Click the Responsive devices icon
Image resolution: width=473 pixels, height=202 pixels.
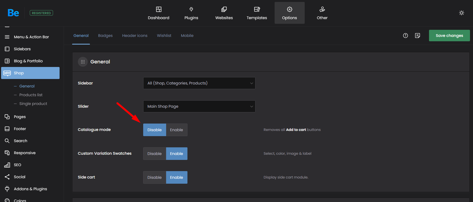(x=7, y=153)
